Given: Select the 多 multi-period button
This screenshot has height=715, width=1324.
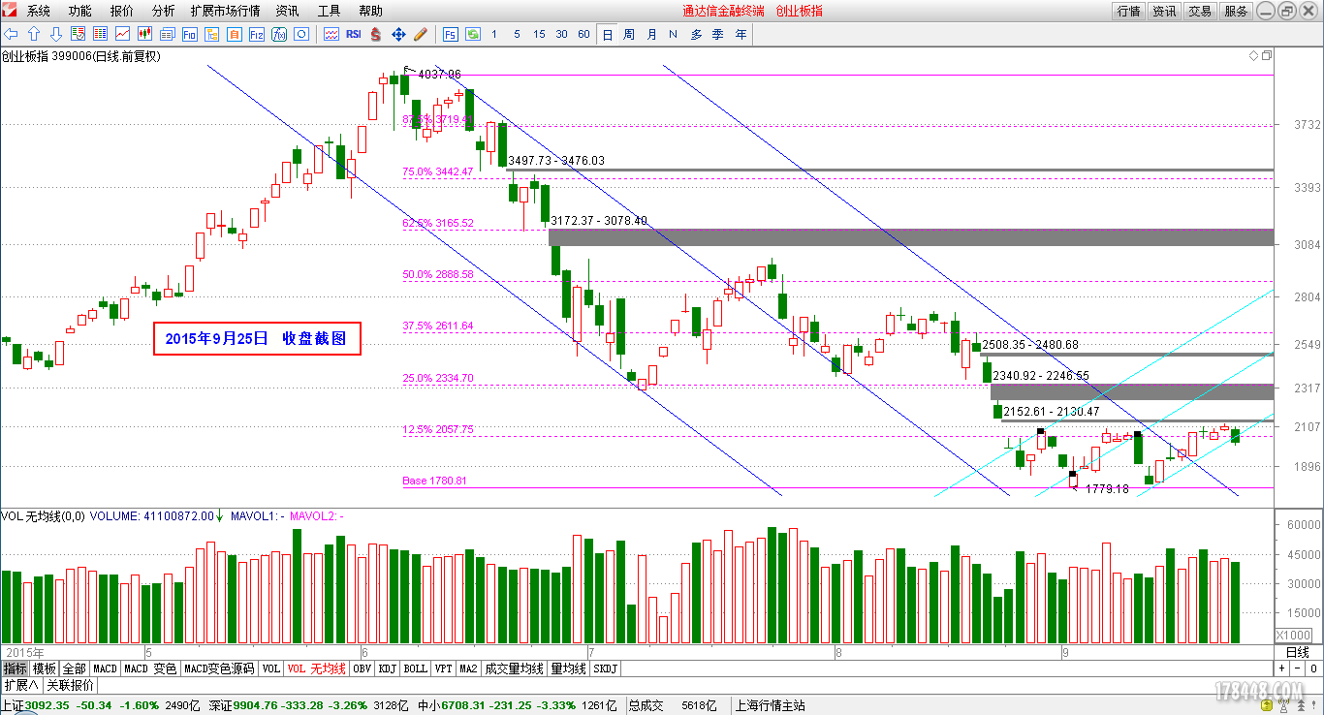Looking at the screenshot, I should pyautogui.click(x=696, y=34).
